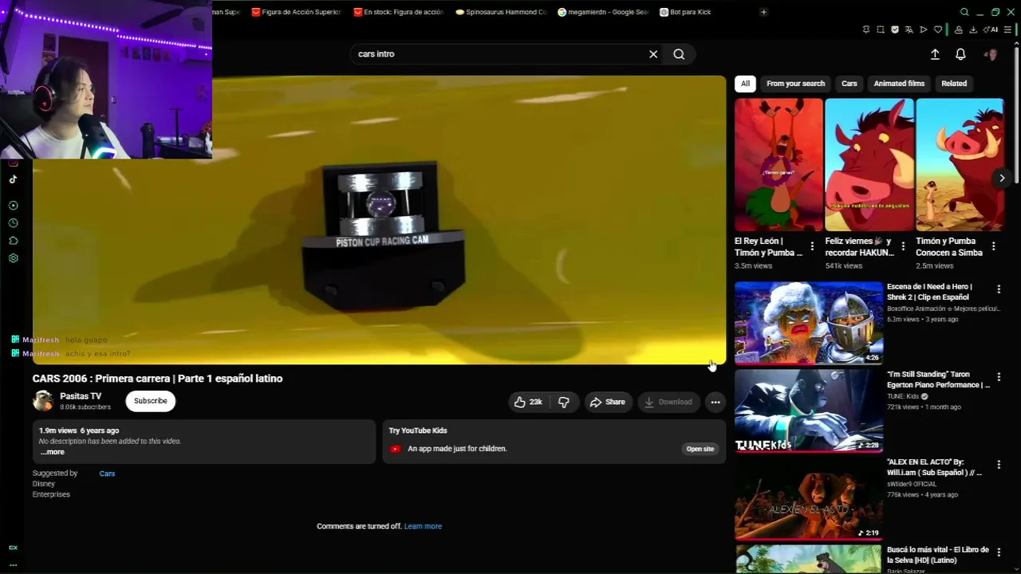Open the Shrek 2 'I Need a Hero' thumbnail
The height and width of the screenshot is (574, 1021).
click(809, 323)
